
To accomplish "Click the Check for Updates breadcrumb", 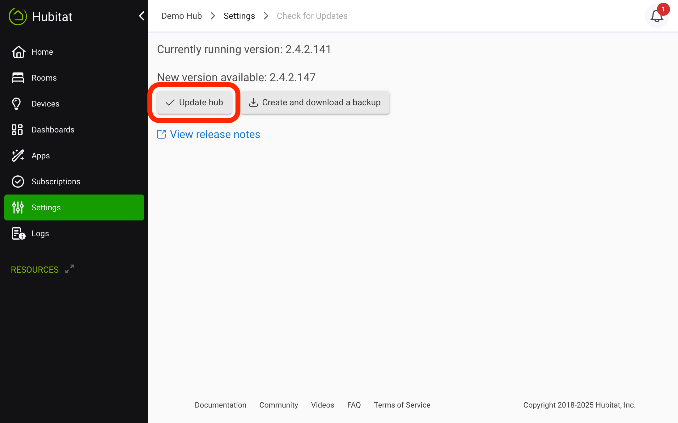I will (x=312, y=16).
